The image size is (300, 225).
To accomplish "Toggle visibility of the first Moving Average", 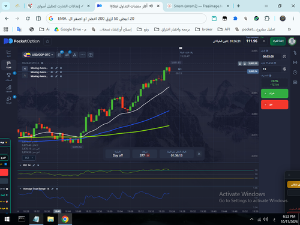I will [52, 68].
